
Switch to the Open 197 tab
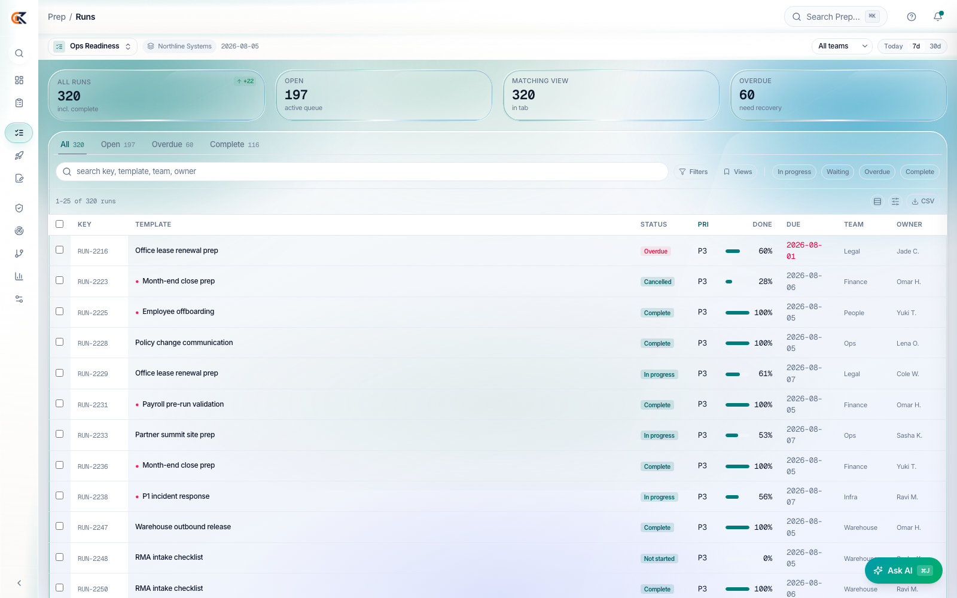(118, 145)
